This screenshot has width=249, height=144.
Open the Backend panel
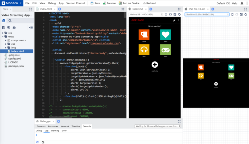149,3
